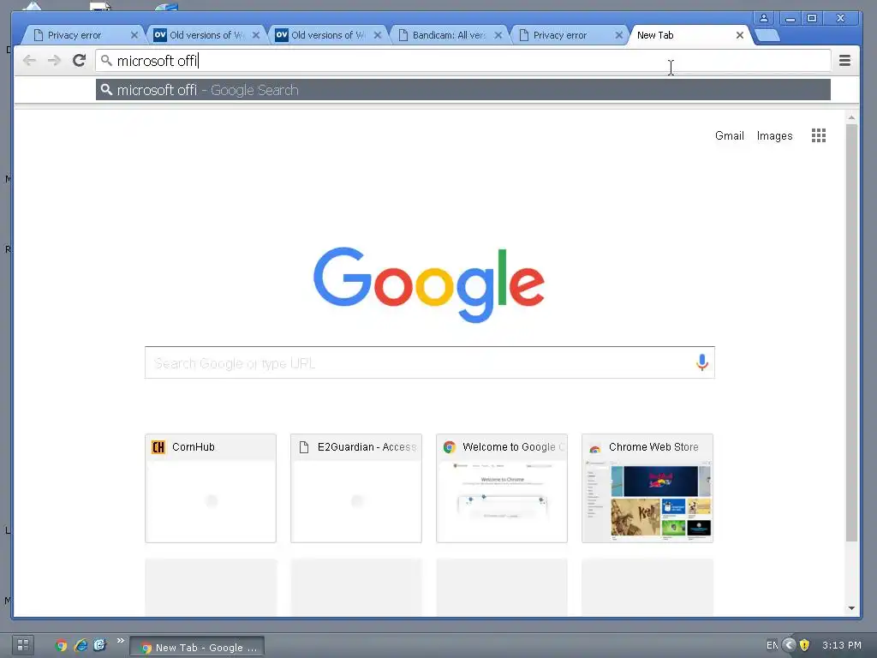The width and height of the screenshot is (877, 658).
Task: Click the security shield tray icon
Action: (x=804, y=645)
